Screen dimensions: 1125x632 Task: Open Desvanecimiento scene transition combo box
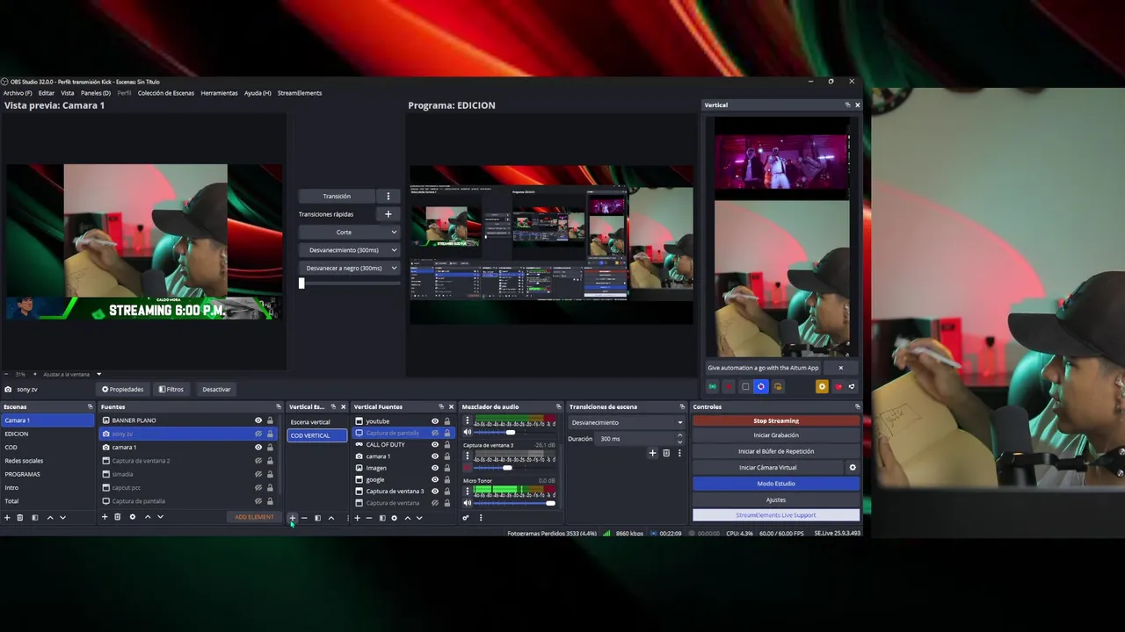tap(627, 422)
